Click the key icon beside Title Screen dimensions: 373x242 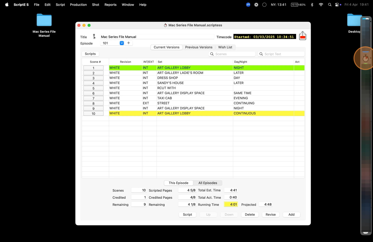(x=94, y=37)
